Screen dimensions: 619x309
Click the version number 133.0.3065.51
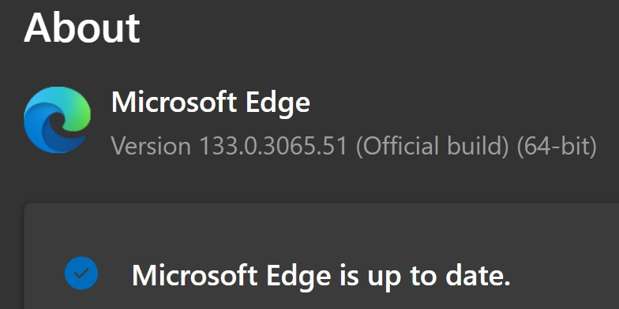[x=273, y=145]
